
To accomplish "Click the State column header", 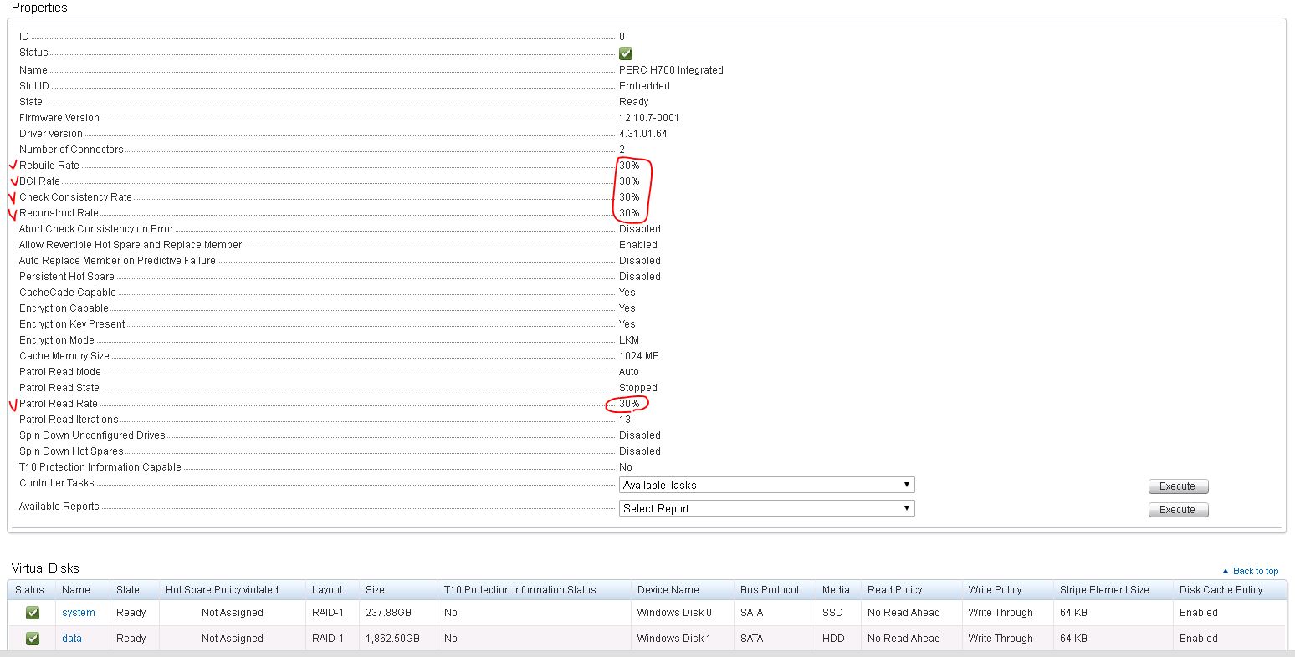I will click(128, 590).
